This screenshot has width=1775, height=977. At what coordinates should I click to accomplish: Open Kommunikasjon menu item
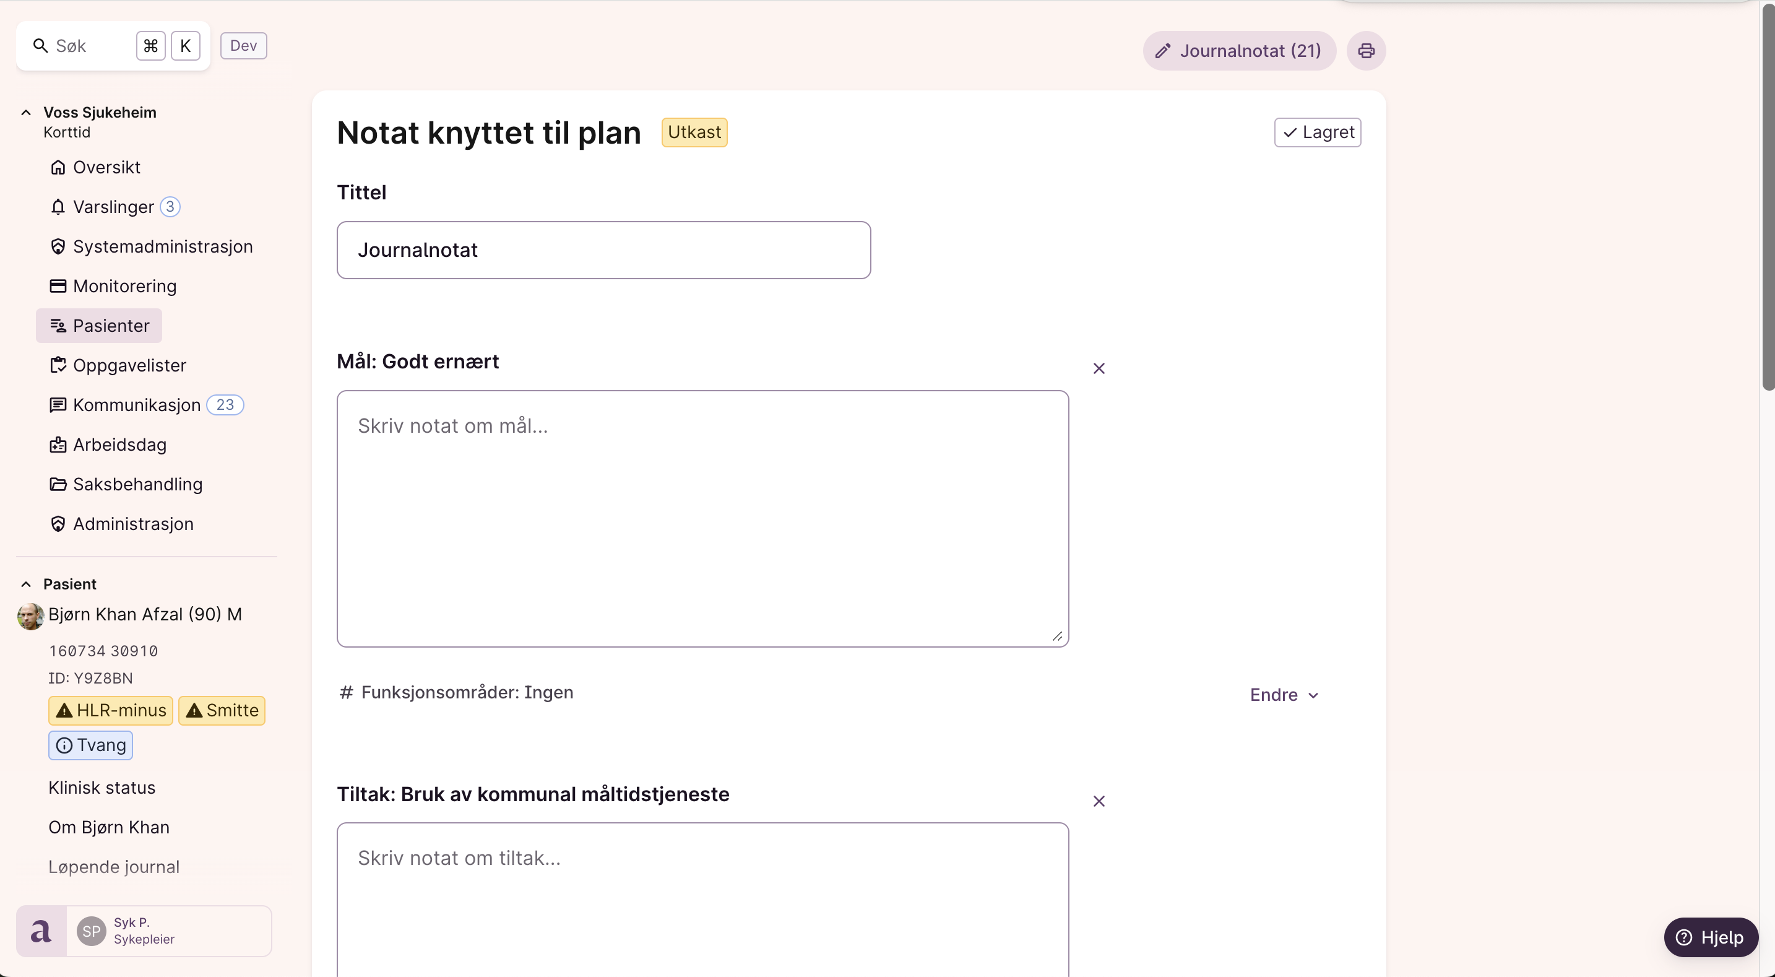point(136,405)
